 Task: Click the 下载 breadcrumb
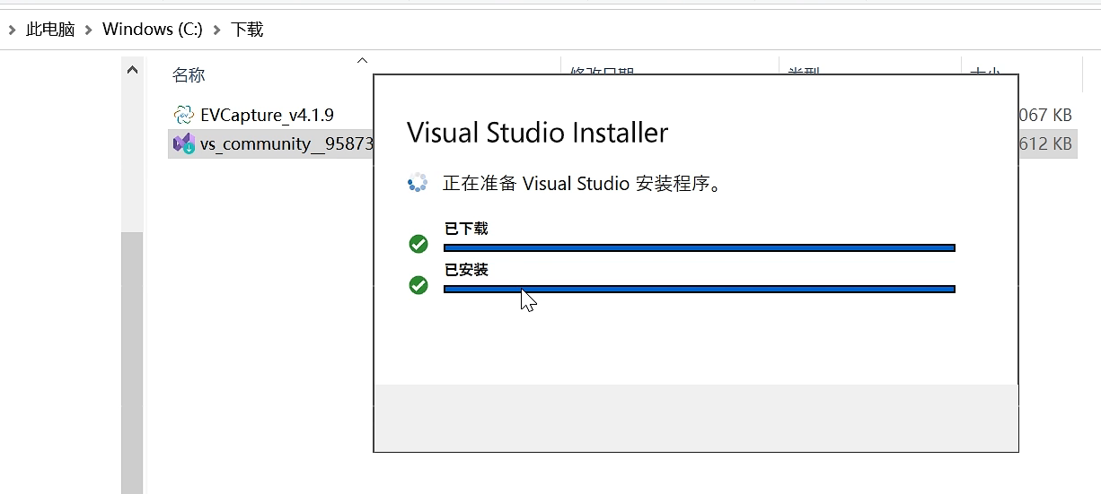tap(247, 30)
